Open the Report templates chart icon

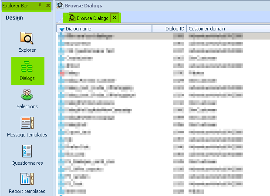coord(27,179)
